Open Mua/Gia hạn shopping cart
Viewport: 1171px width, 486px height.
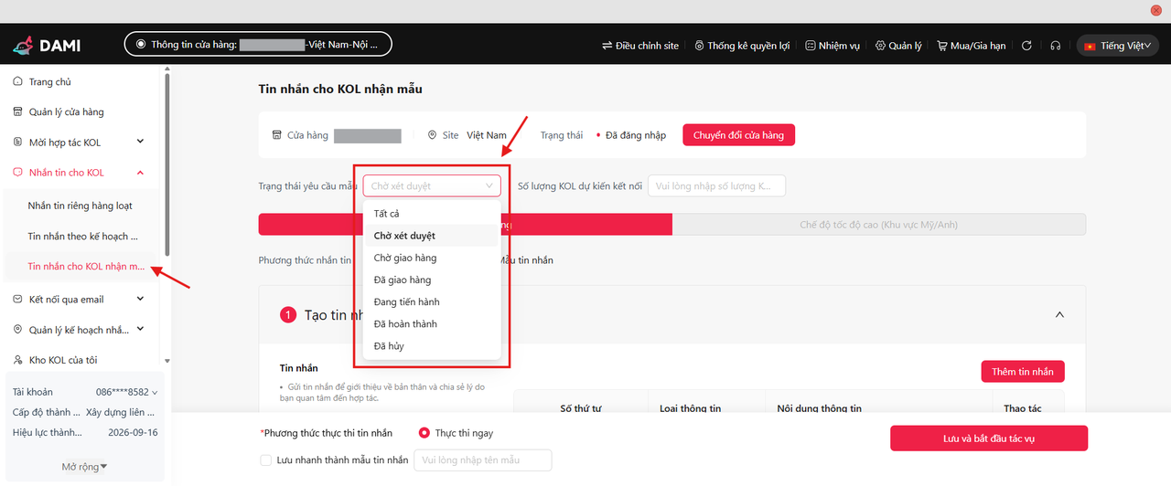pyautogui.click(x=970, y=46)
